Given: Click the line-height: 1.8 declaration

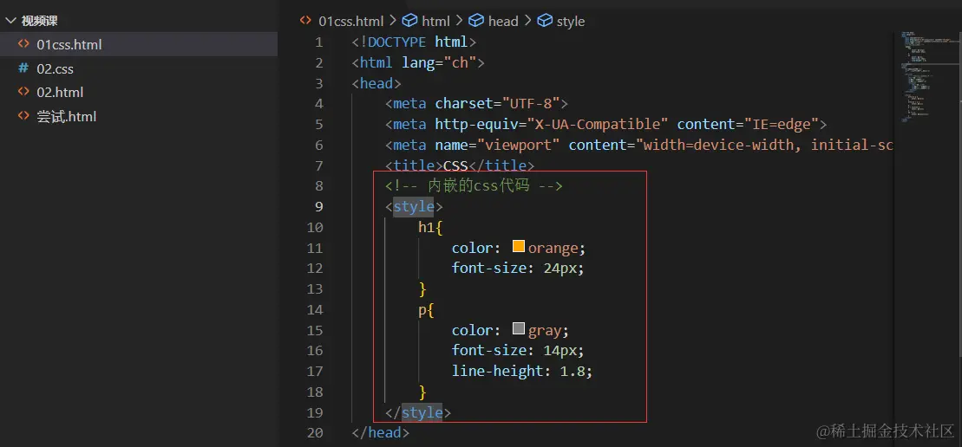Looking at the screenshot, I should 522,371.
